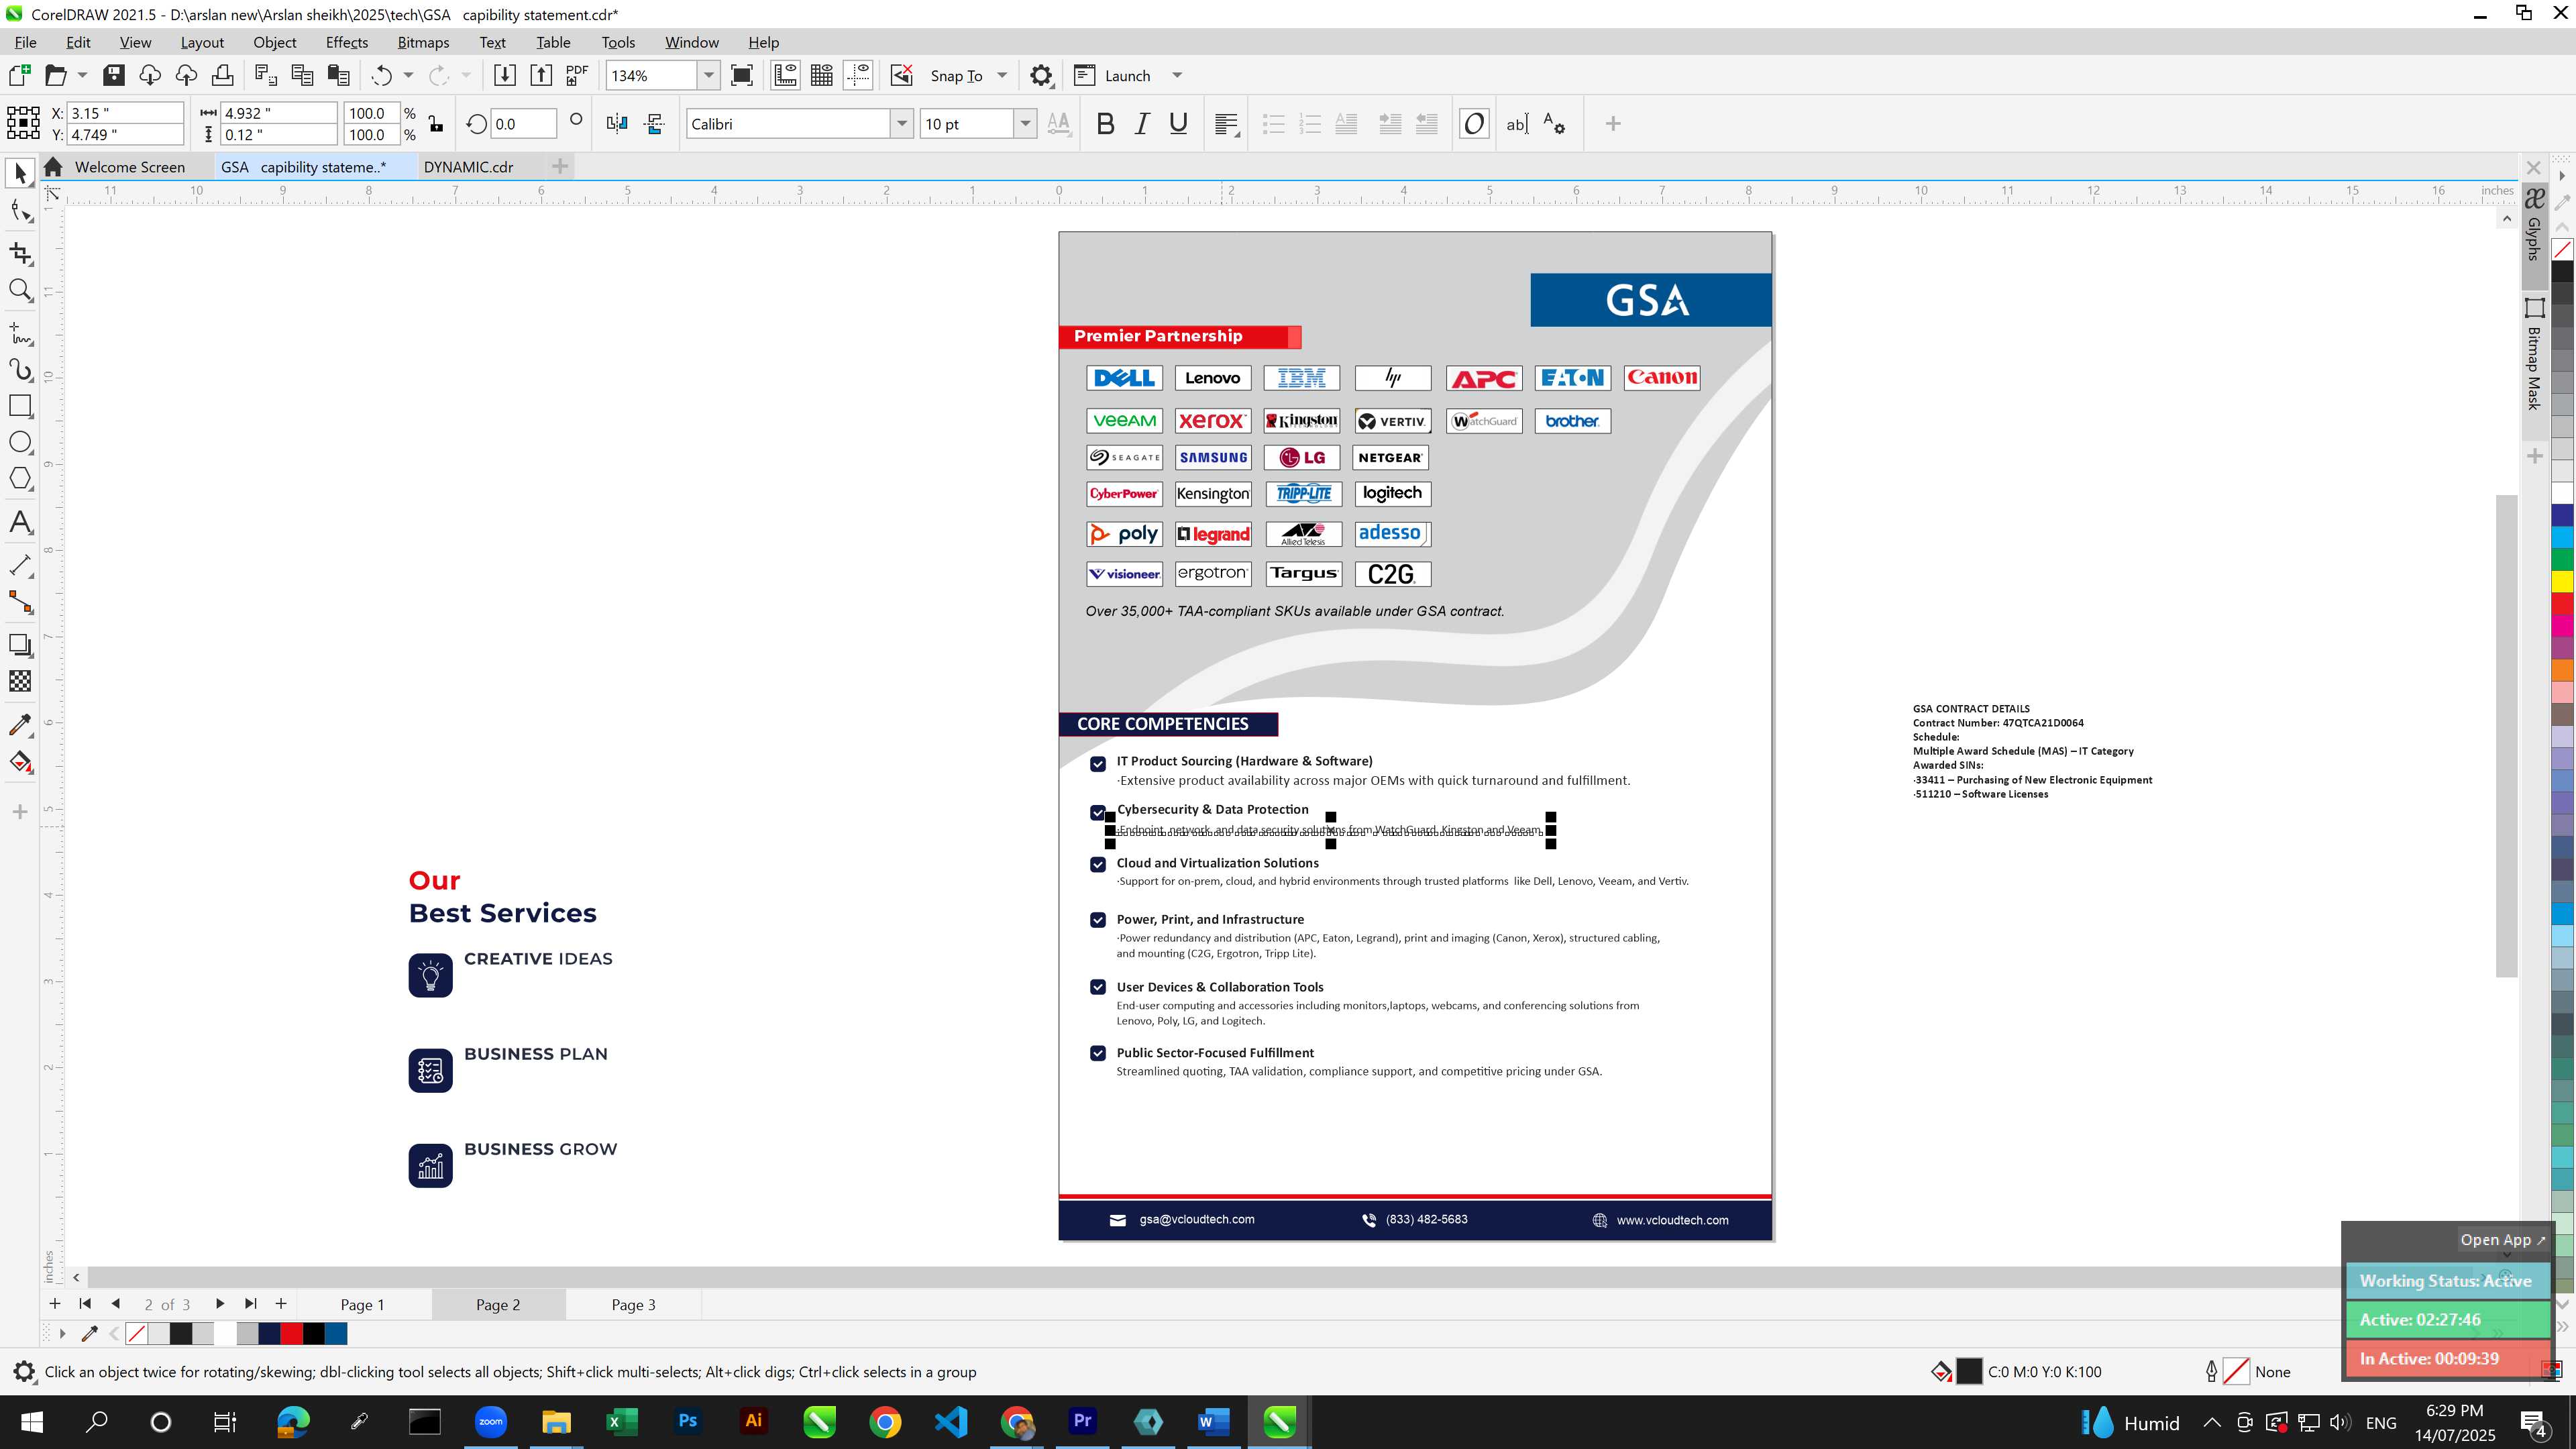Open the Layout menu

202,42
